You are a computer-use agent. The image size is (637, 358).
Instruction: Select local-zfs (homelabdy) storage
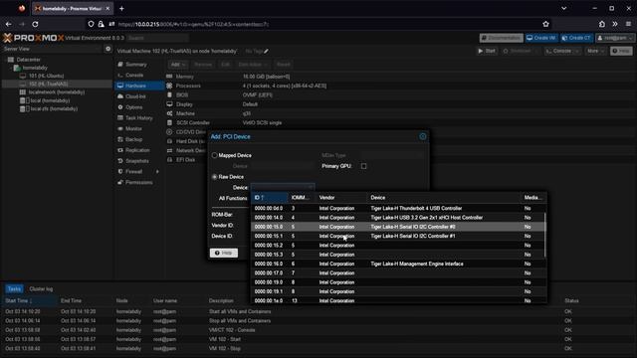tap(54, 108)
